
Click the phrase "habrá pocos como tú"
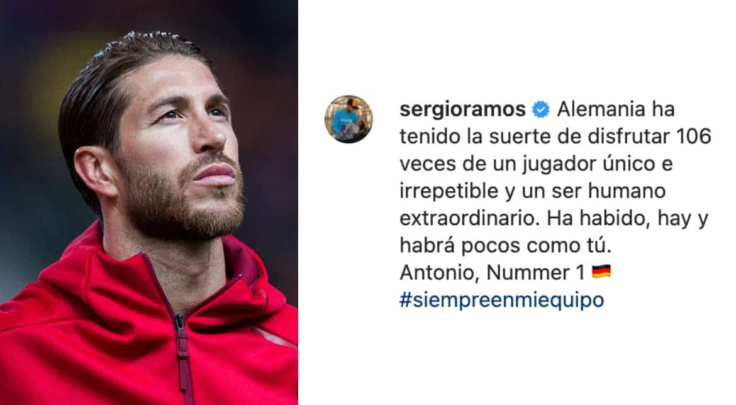pyautogui.click(x=505, y=245)
